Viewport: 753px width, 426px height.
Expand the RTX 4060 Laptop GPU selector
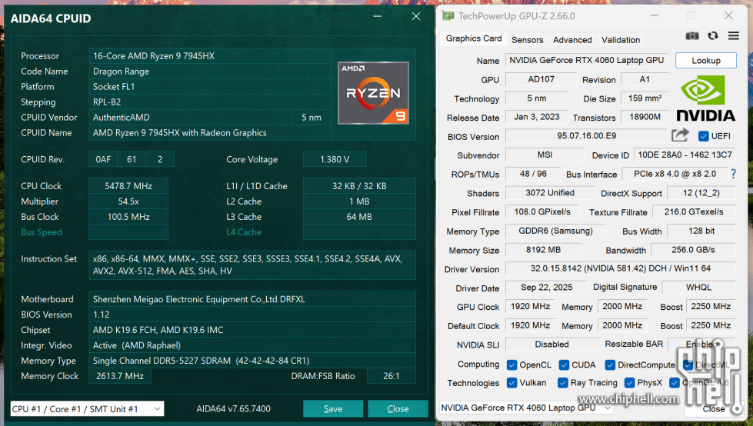point(525,408)
